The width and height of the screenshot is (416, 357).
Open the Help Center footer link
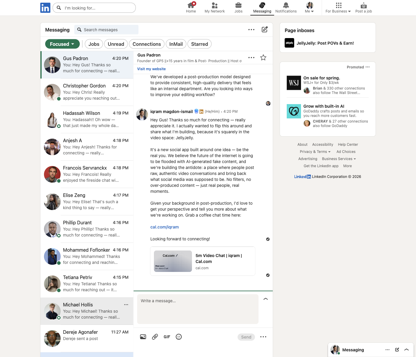click(x=348, y=145)
